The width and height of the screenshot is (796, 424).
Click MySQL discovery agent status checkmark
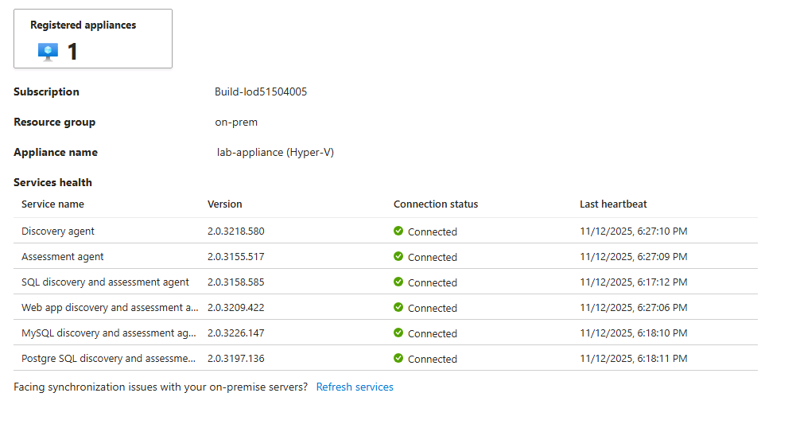click(x=398, y=333)
